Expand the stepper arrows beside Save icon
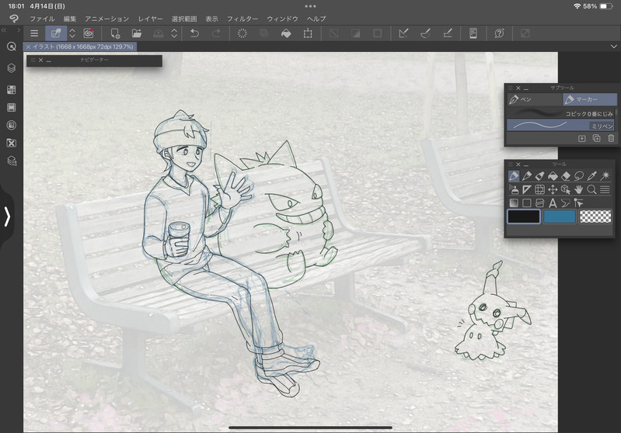 [174, 33]
